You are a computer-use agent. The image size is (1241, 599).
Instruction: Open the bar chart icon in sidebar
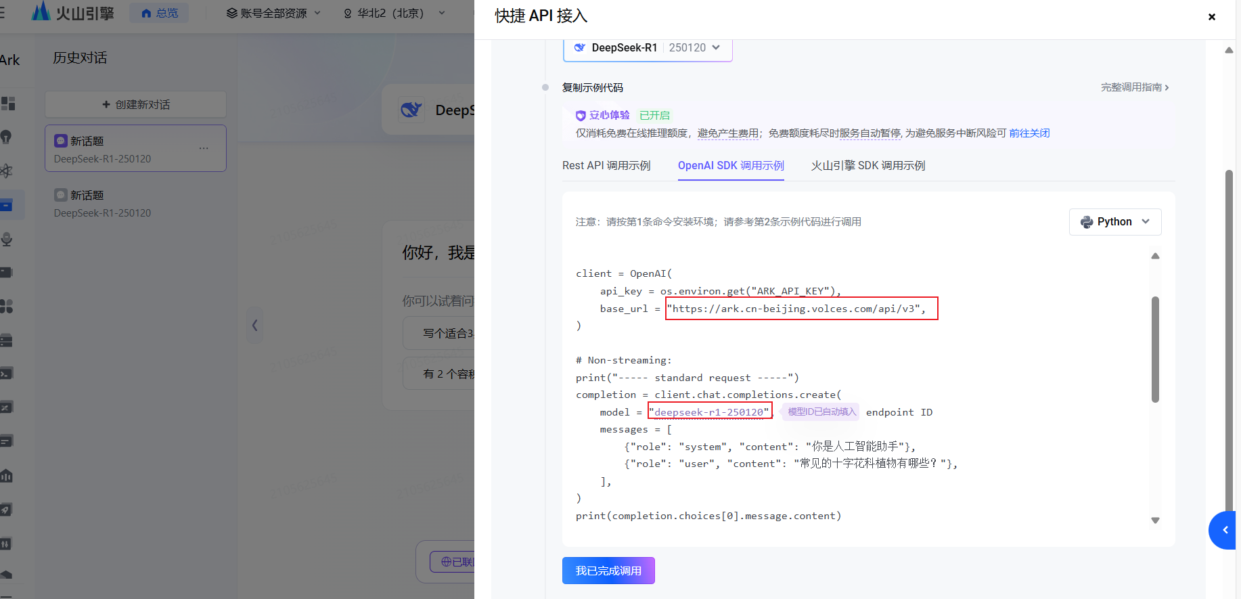[x=6, y=476]
